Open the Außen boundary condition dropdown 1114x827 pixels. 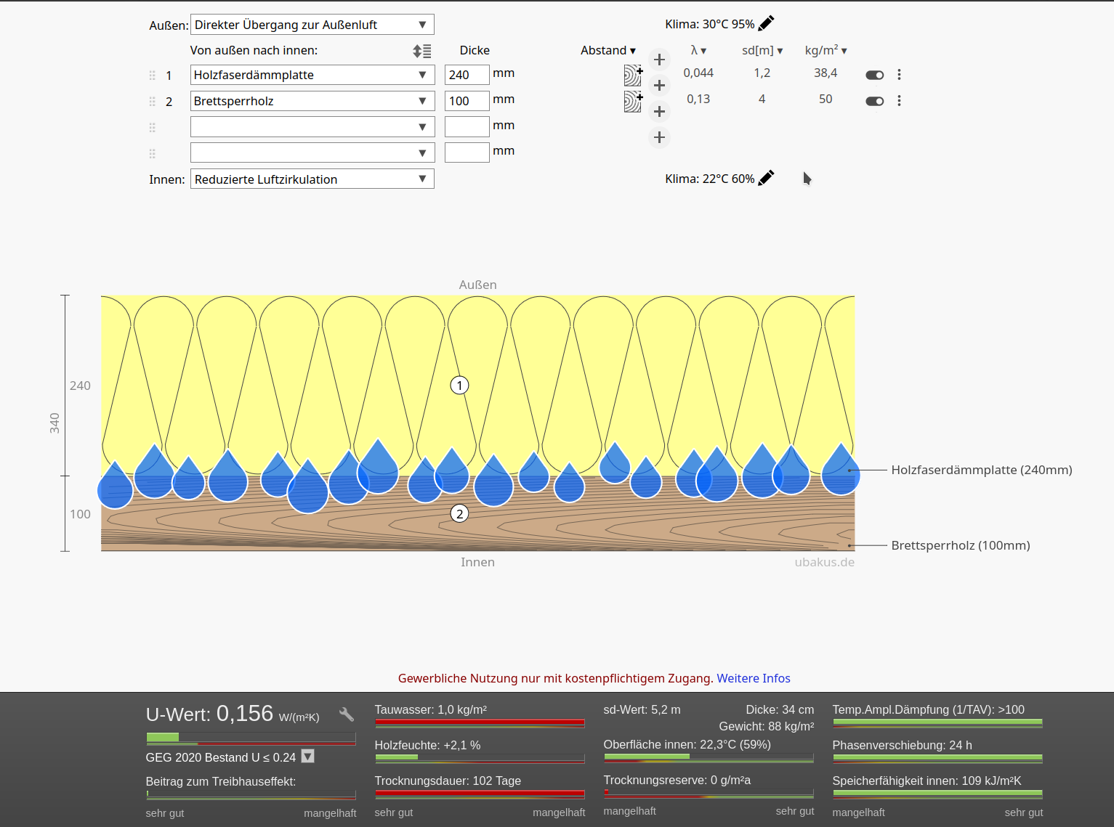click(312, 25)
